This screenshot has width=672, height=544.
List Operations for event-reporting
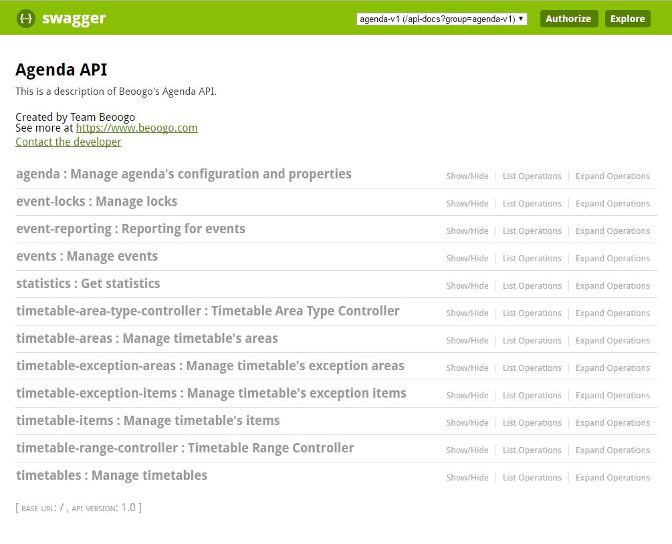point(532,231)
